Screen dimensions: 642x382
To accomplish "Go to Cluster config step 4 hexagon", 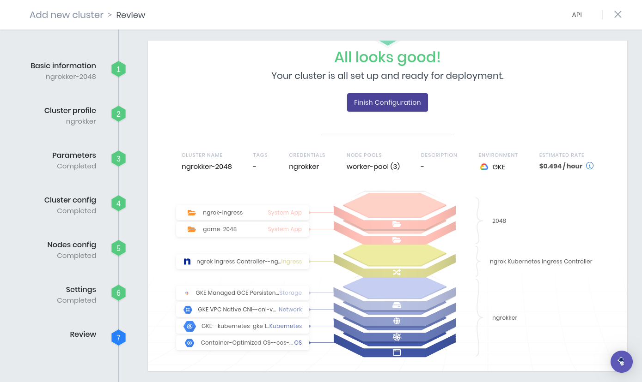I will (x=118, y=203).
